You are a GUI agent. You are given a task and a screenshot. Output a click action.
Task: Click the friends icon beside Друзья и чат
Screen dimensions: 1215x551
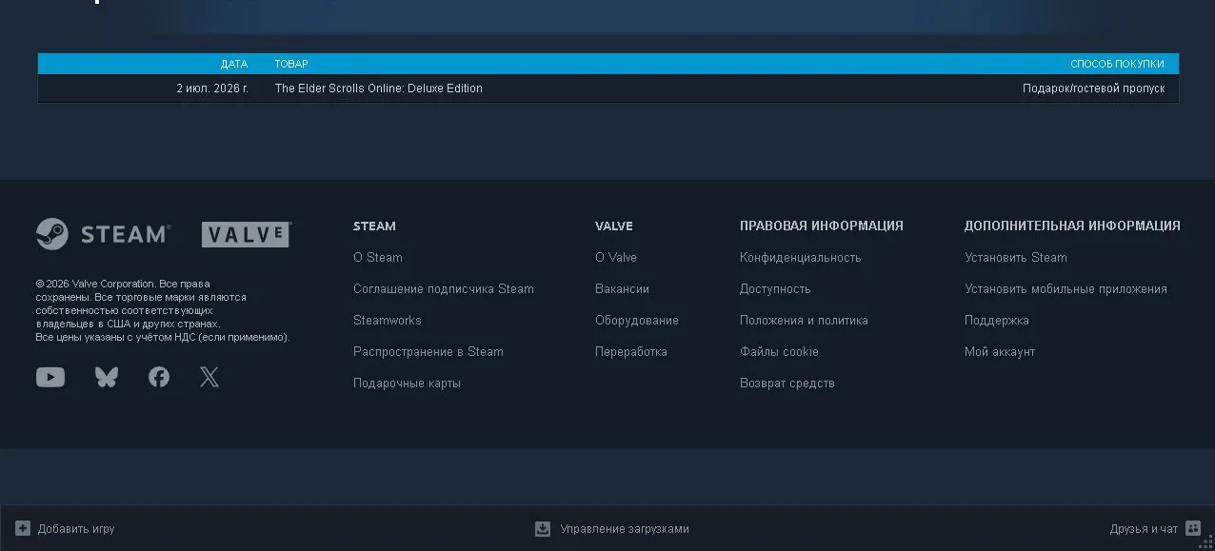point(1193,528)
